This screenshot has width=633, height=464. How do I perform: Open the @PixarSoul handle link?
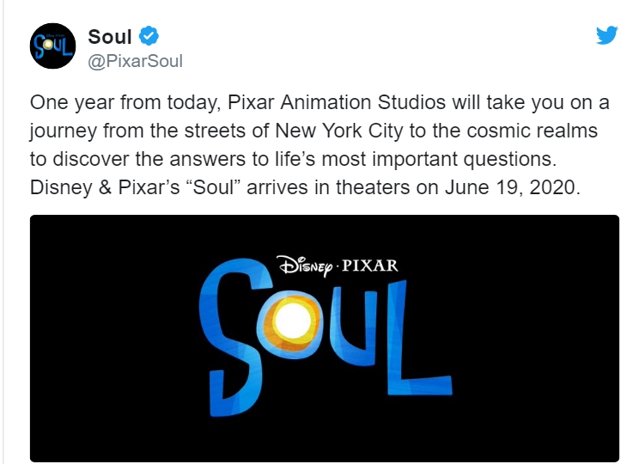click(x=136, y=61)
